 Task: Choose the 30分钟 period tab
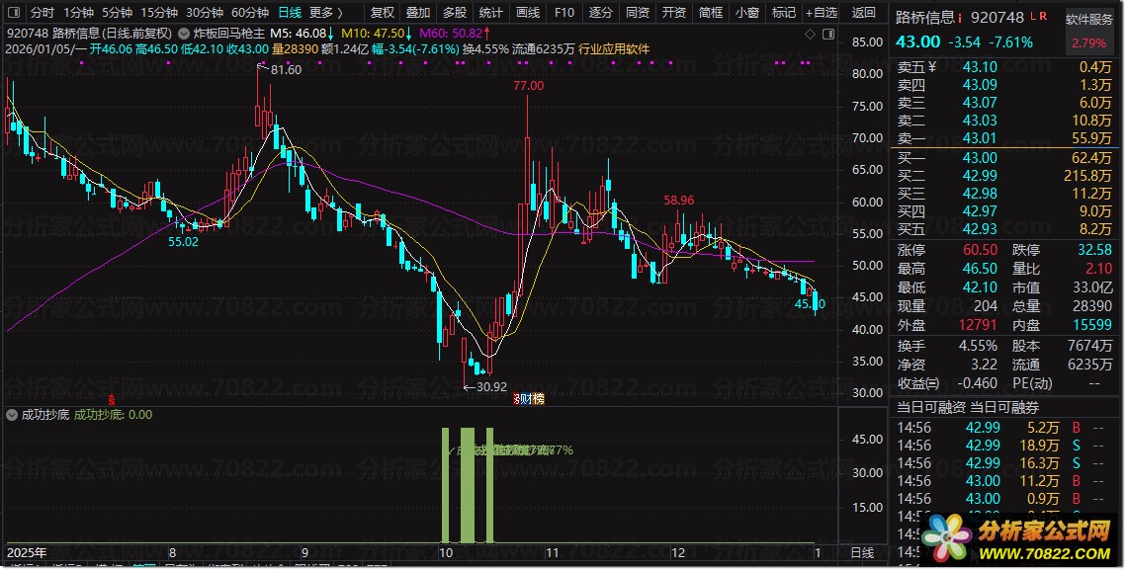204,12
